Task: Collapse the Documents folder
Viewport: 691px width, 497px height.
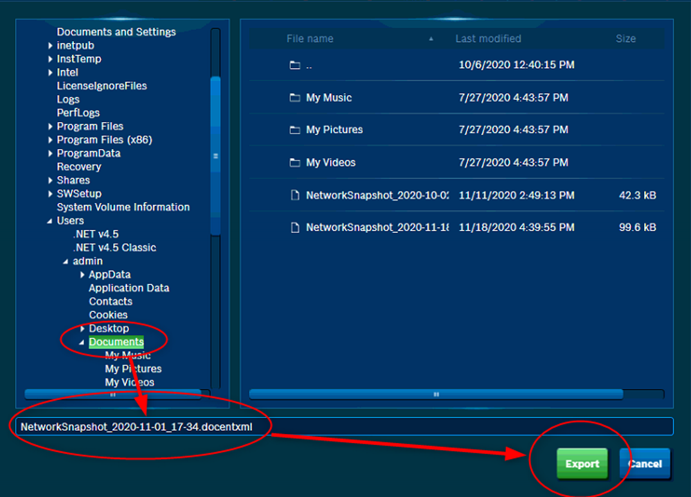Action: (82, 343)
